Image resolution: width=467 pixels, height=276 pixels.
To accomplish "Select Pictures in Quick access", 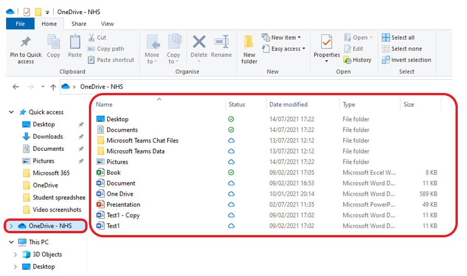I will click(x=43, y=161).
